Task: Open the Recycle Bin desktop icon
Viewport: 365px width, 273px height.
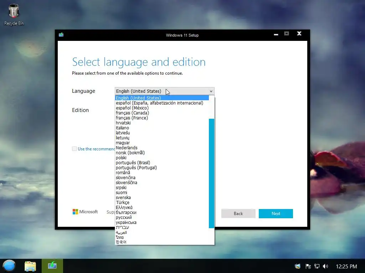Action: [14, 15]
